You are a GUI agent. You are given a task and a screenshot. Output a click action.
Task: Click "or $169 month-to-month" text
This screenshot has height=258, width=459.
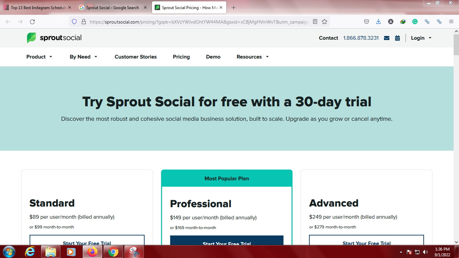click(x=193, y=228)
